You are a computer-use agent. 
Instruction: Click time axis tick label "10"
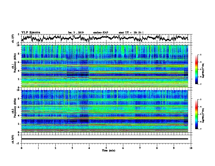tap(191, 148)
